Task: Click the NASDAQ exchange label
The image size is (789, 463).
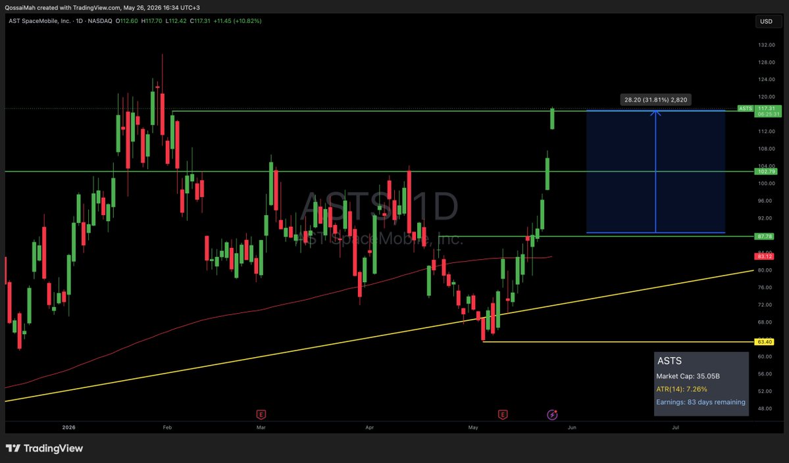Action: coord(100,21)
